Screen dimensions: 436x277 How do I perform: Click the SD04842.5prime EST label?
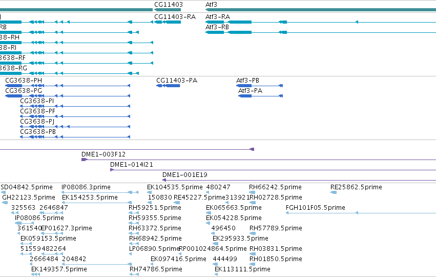pos(27,187)
